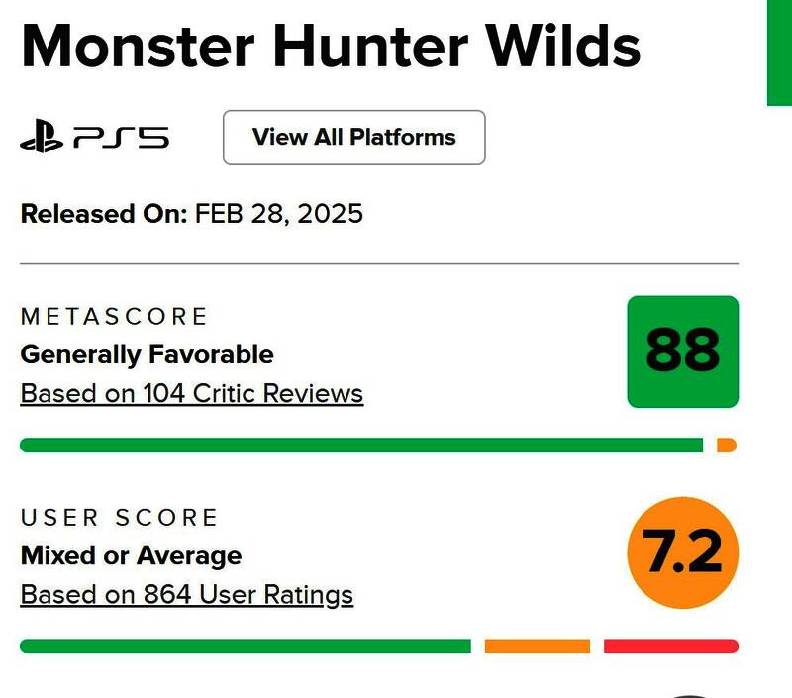This screenshot has height=698, width=792.
Task: Open the 864 User Ratings link
Action: point(187,595)
